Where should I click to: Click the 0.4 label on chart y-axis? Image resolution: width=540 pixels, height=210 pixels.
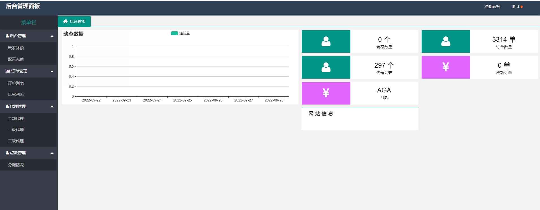tap(71, 76)
